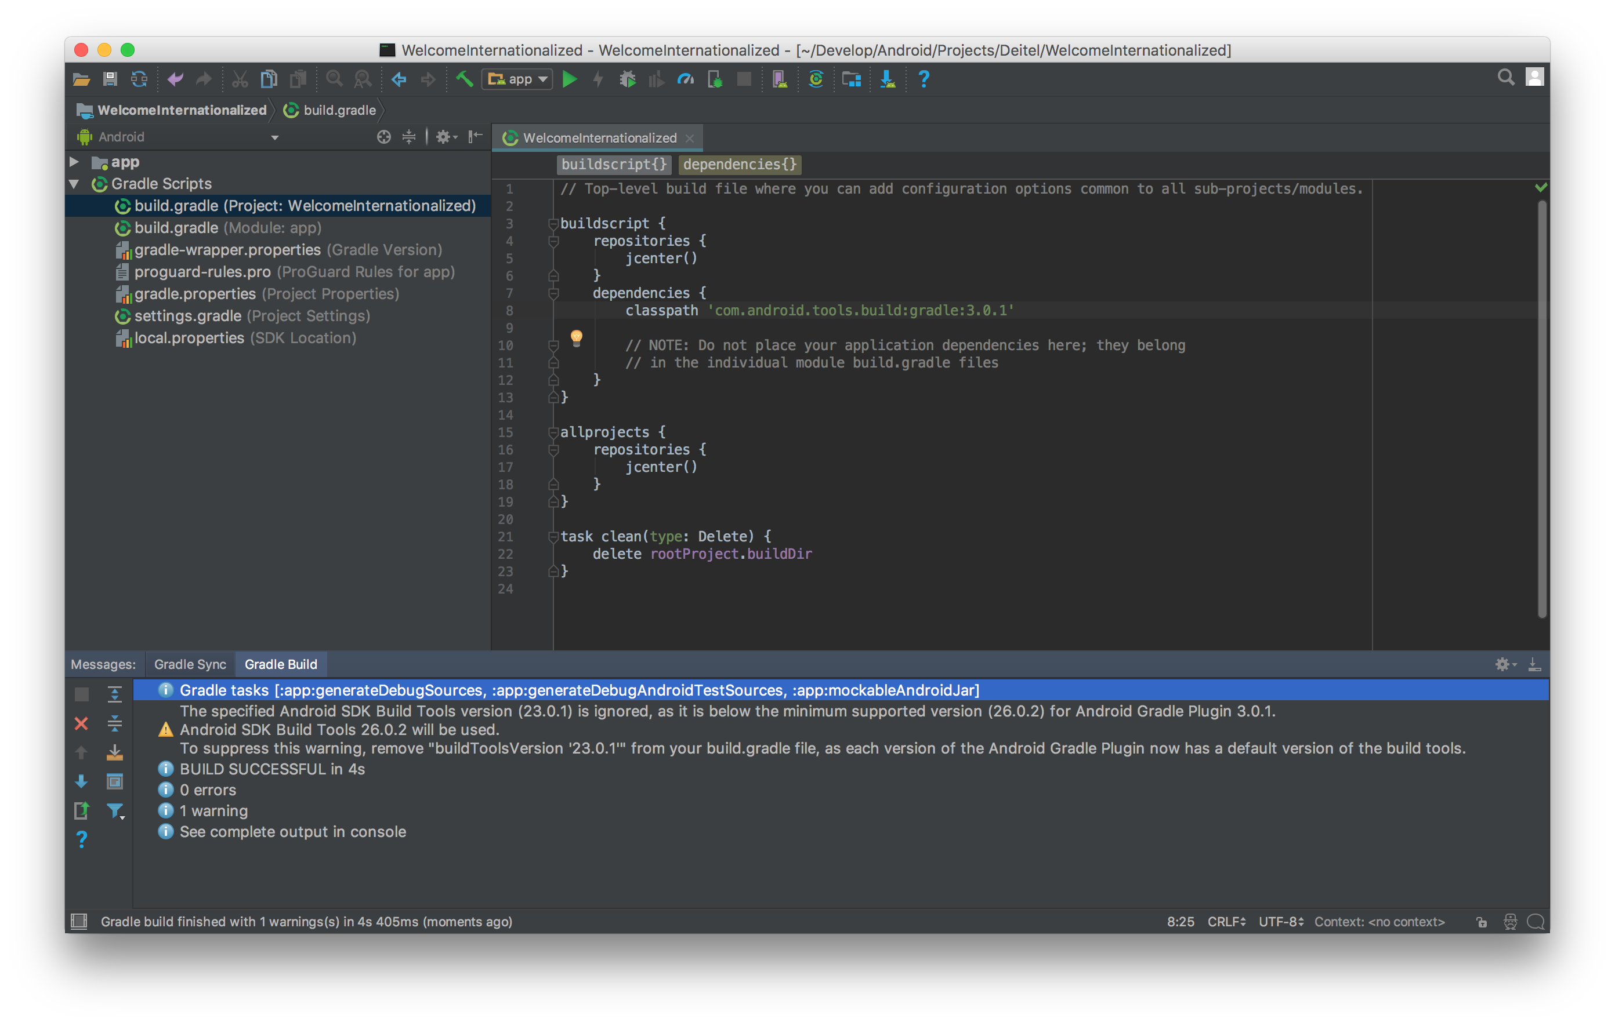Open the Android Profiler gauge icon
Image resolution: width=1615 pixels, height=1026 pixels.
(685, 80)
